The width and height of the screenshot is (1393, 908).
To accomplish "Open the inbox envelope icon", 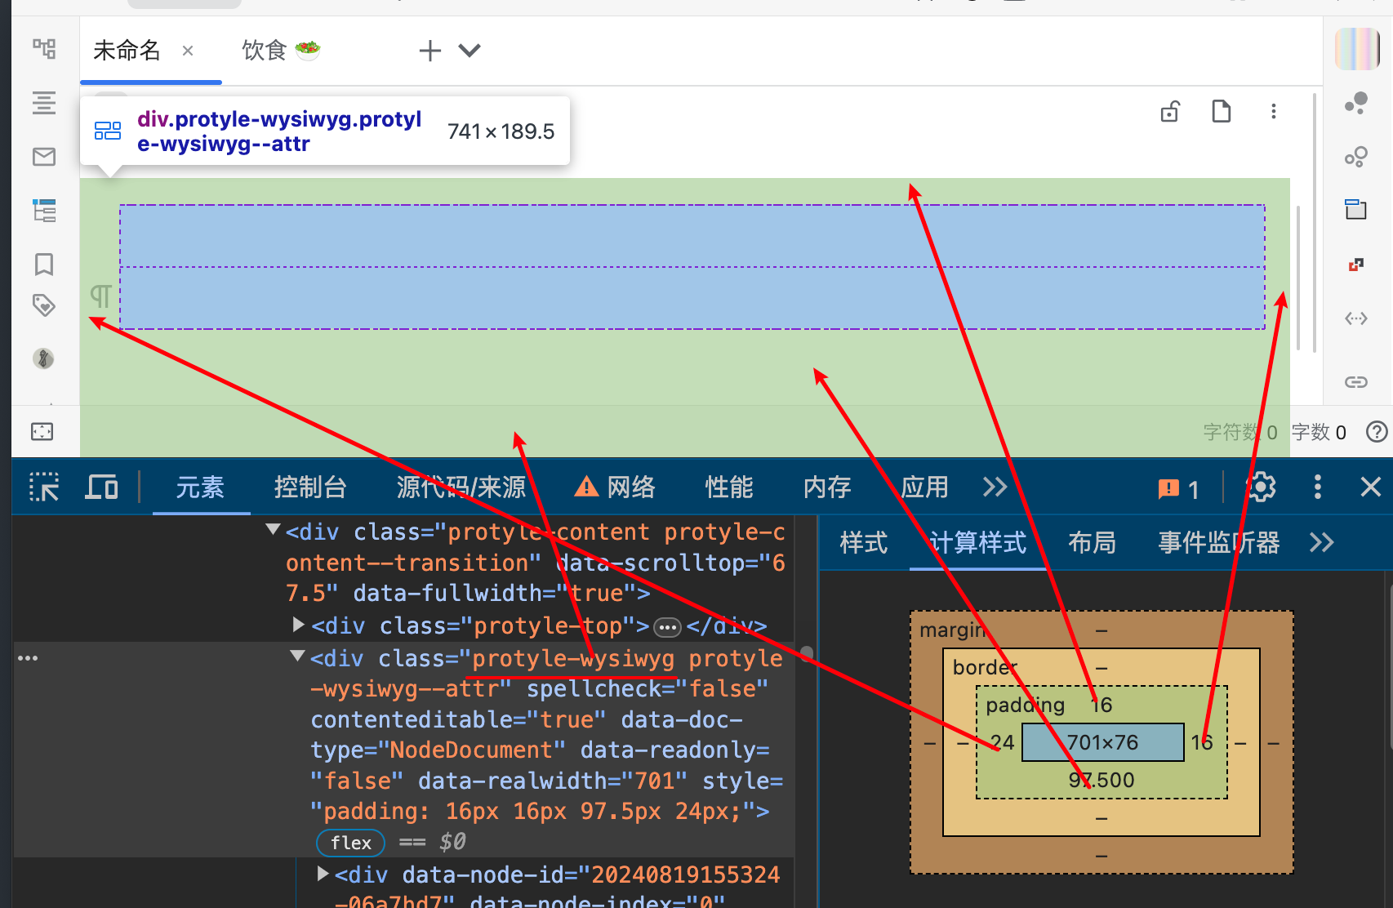I will point(44,157).
